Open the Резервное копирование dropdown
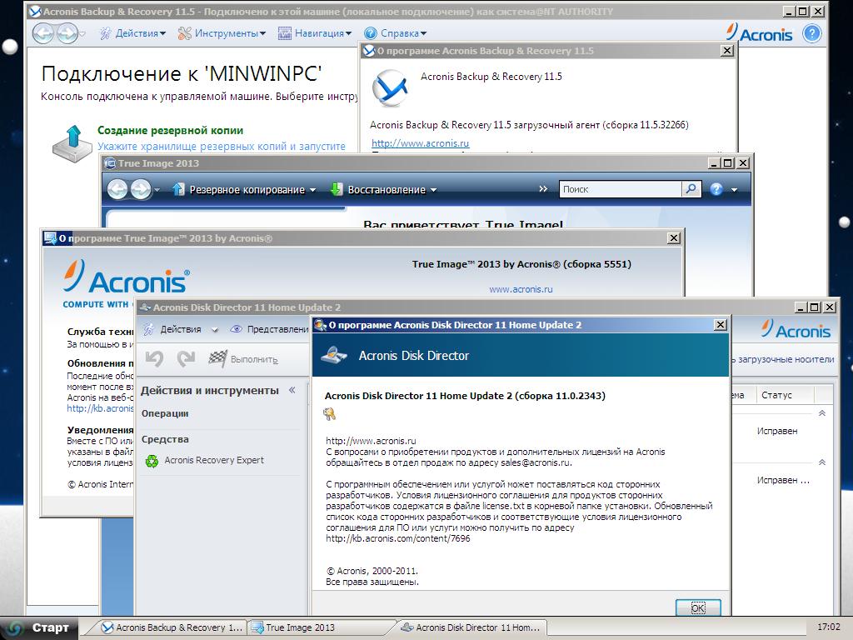853x640 pixels. [245, 190]
